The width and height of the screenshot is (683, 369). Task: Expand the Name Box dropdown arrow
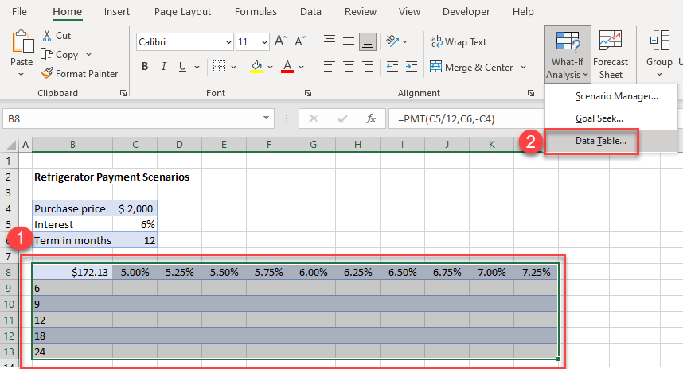[x=267, y=118]
